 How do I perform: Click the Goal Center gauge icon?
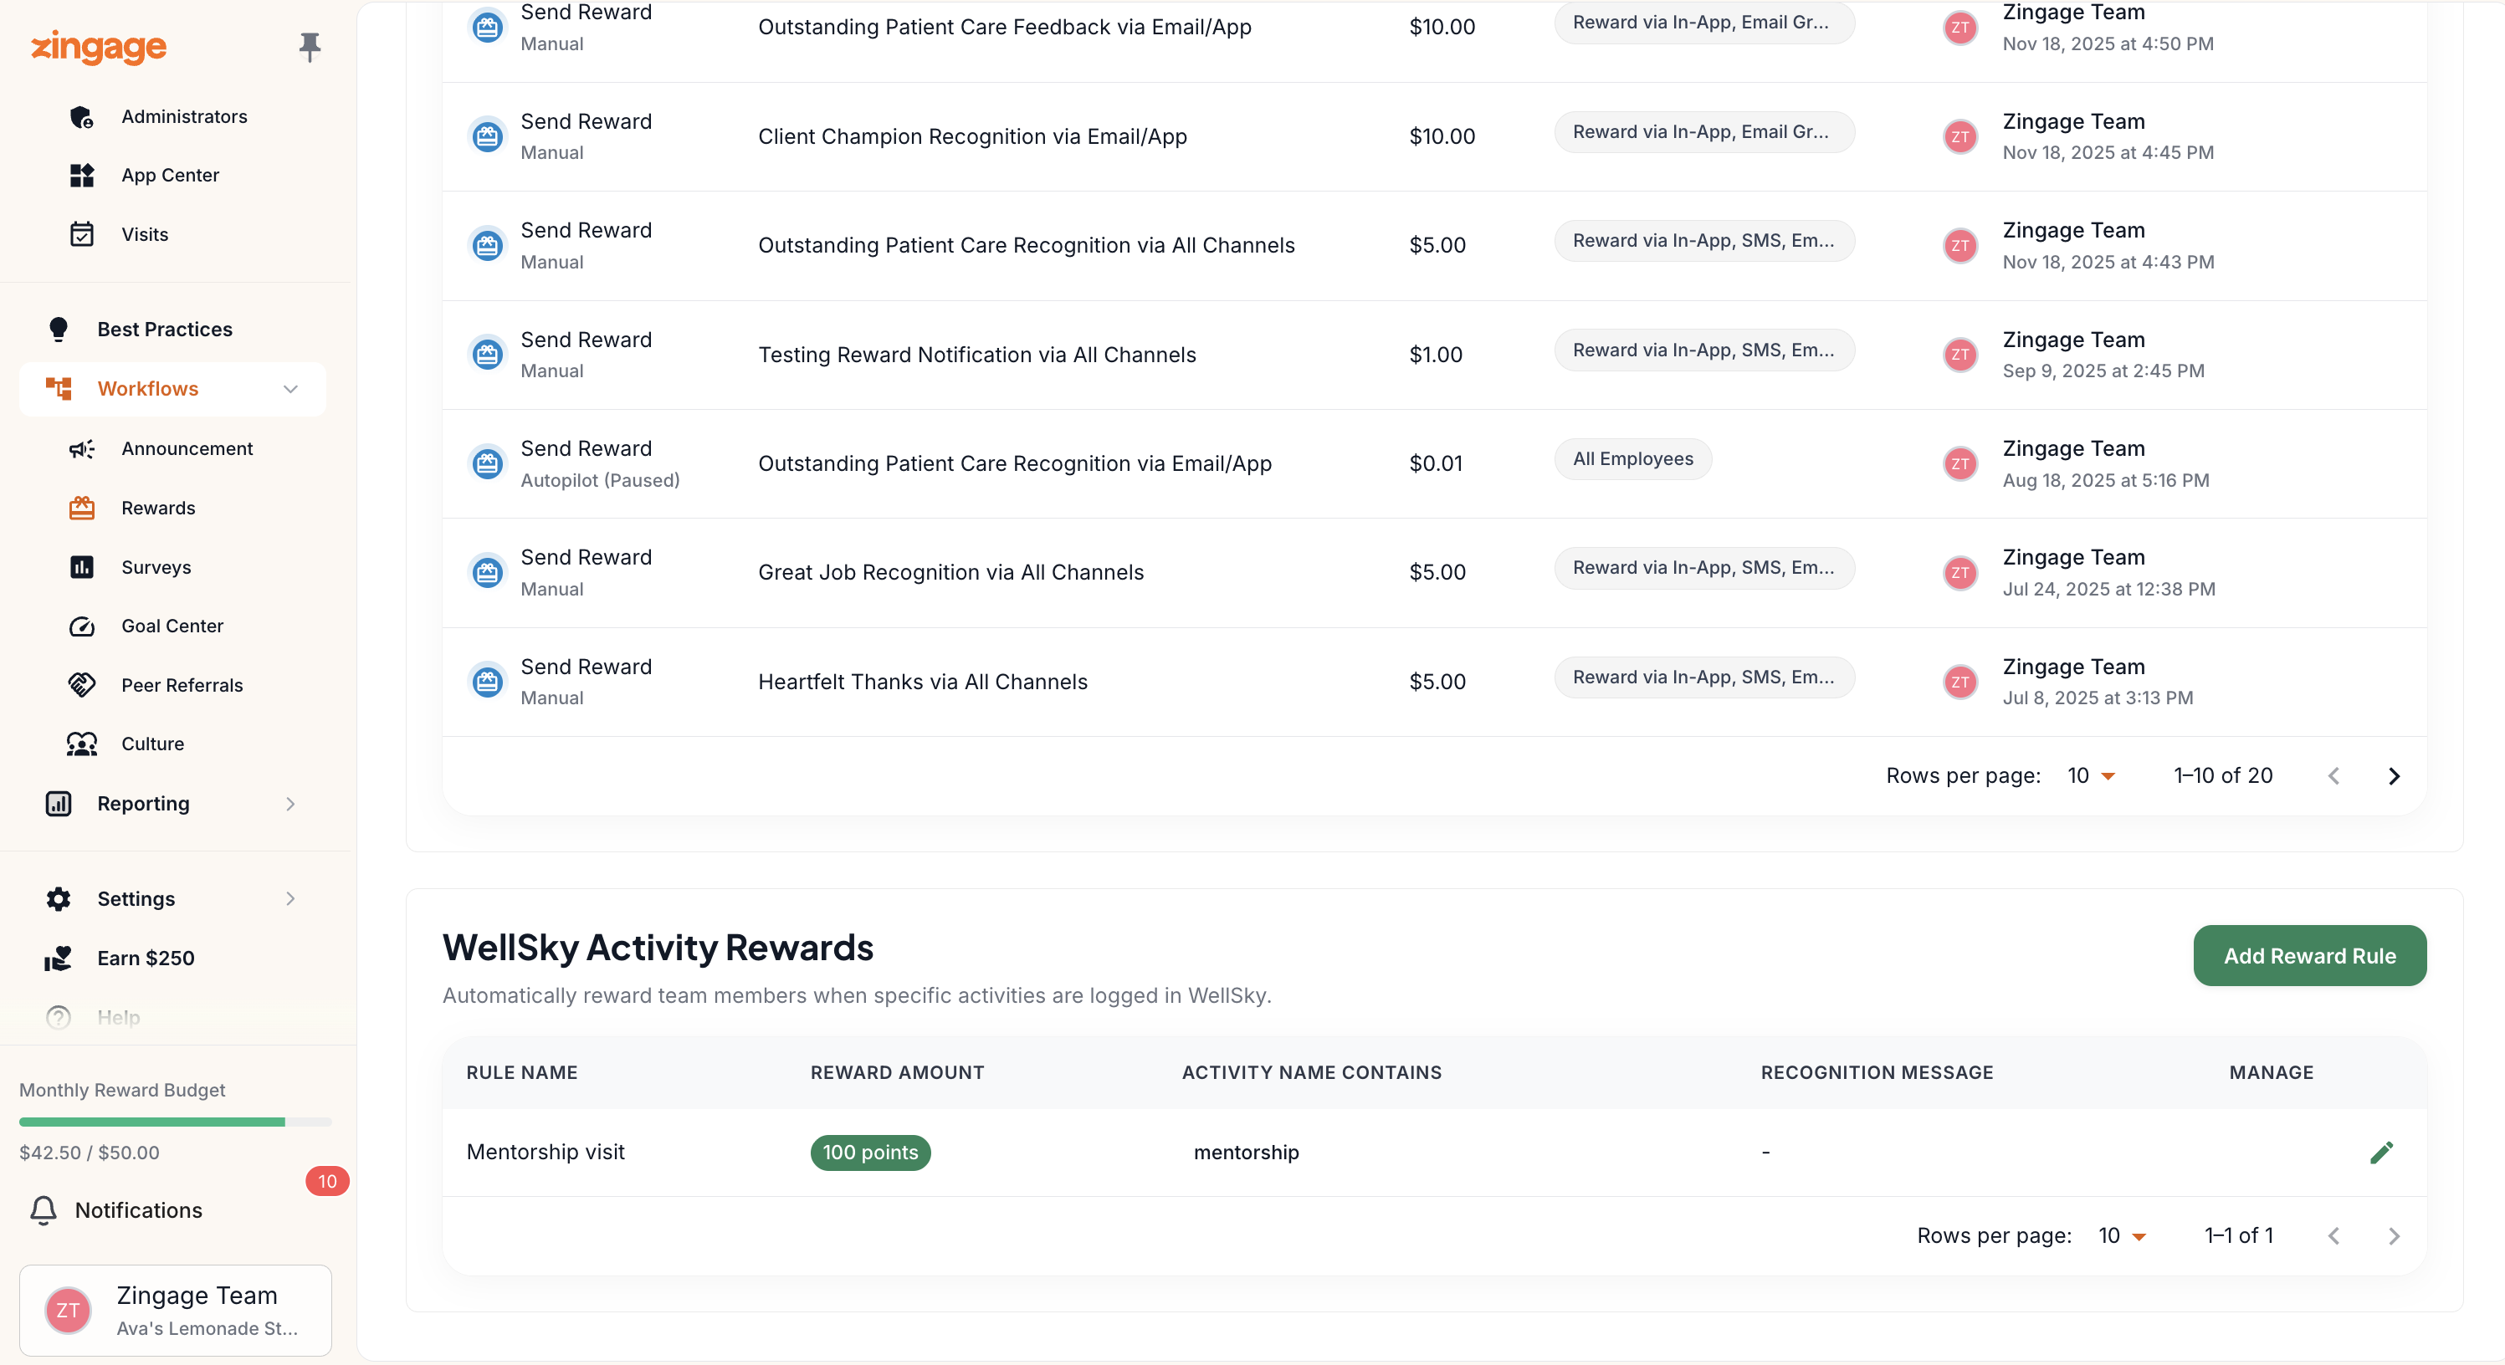(82, 626)
